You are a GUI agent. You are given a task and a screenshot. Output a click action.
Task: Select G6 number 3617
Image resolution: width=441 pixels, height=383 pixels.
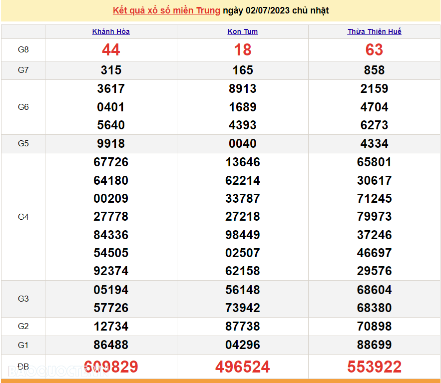click(x=111, y=89)
